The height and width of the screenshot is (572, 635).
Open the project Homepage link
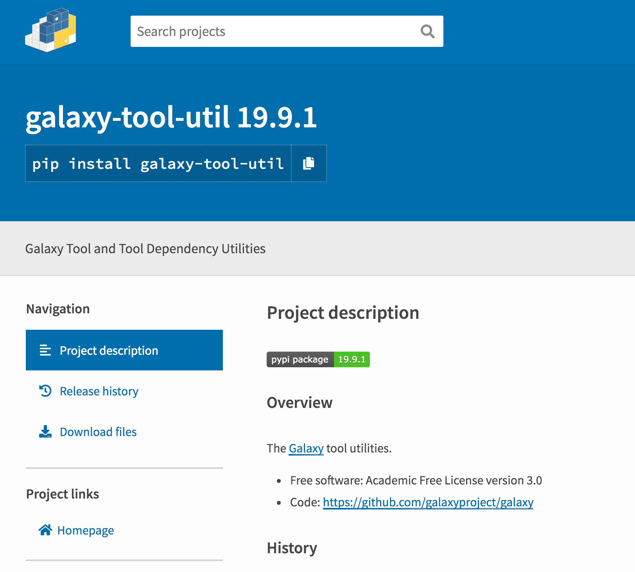[86, 530]
